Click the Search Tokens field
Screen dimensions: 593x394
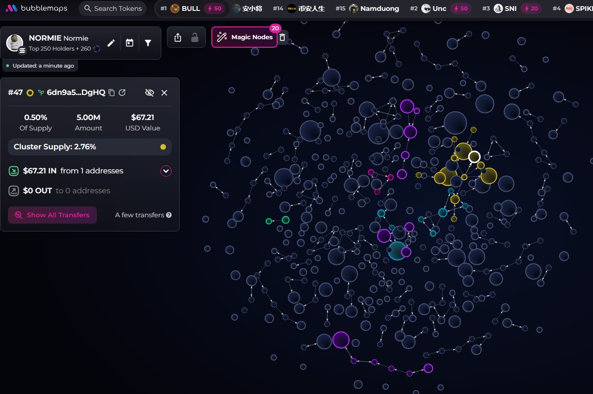click(x=113, y=9)
